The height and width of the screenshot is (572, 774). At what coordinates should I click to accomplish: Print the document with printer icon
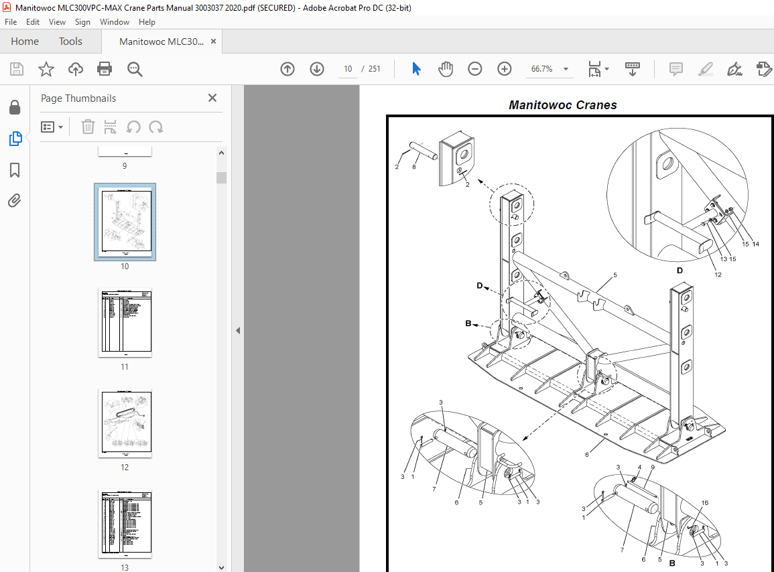point(105,69)
